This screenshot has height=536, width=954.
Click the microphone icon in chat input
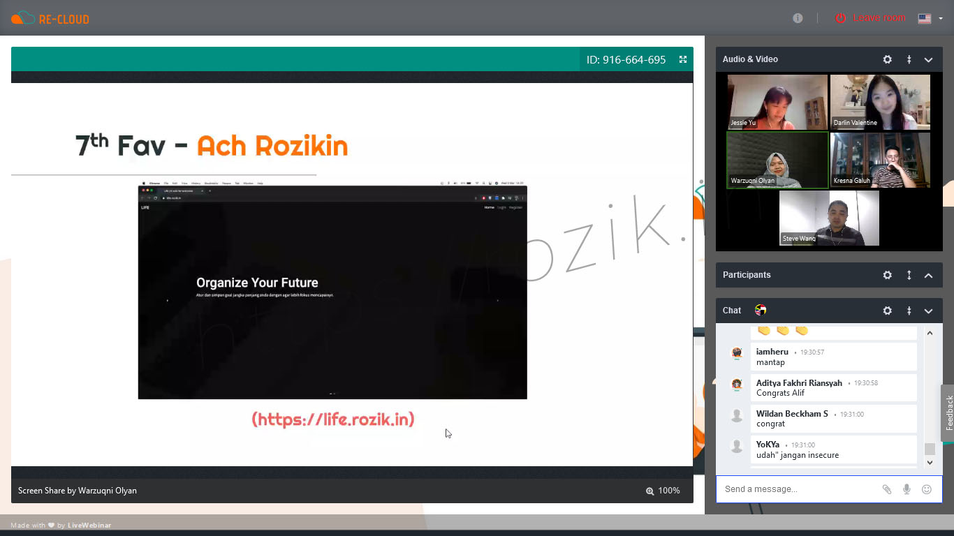[907, 489]
